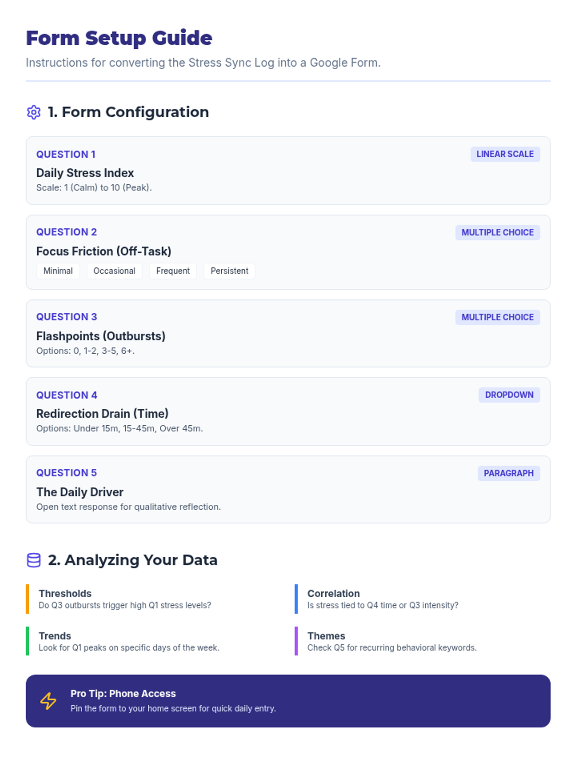This screenshot has width=576, height=768.
Task: Click the Linear Scale badge
Action: 505,154
